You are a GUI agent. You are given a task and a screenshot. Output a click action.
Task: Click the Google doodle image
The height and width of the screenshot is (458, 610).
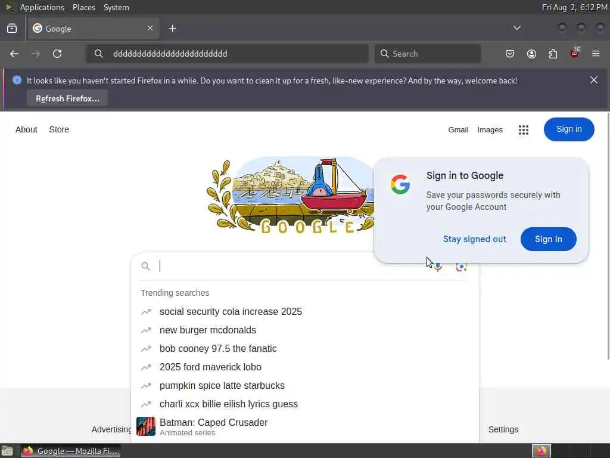point(290,195)
